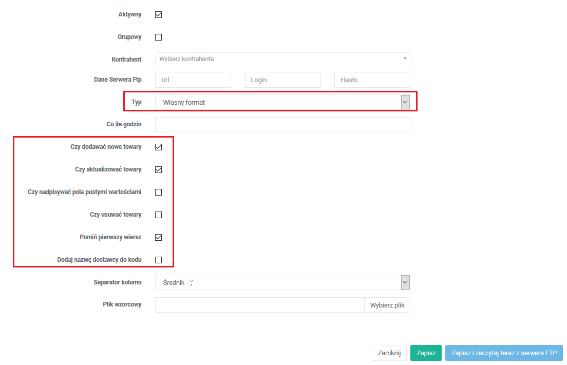
Task: Click the Plik wzorcowy text field
Action: 259,305
